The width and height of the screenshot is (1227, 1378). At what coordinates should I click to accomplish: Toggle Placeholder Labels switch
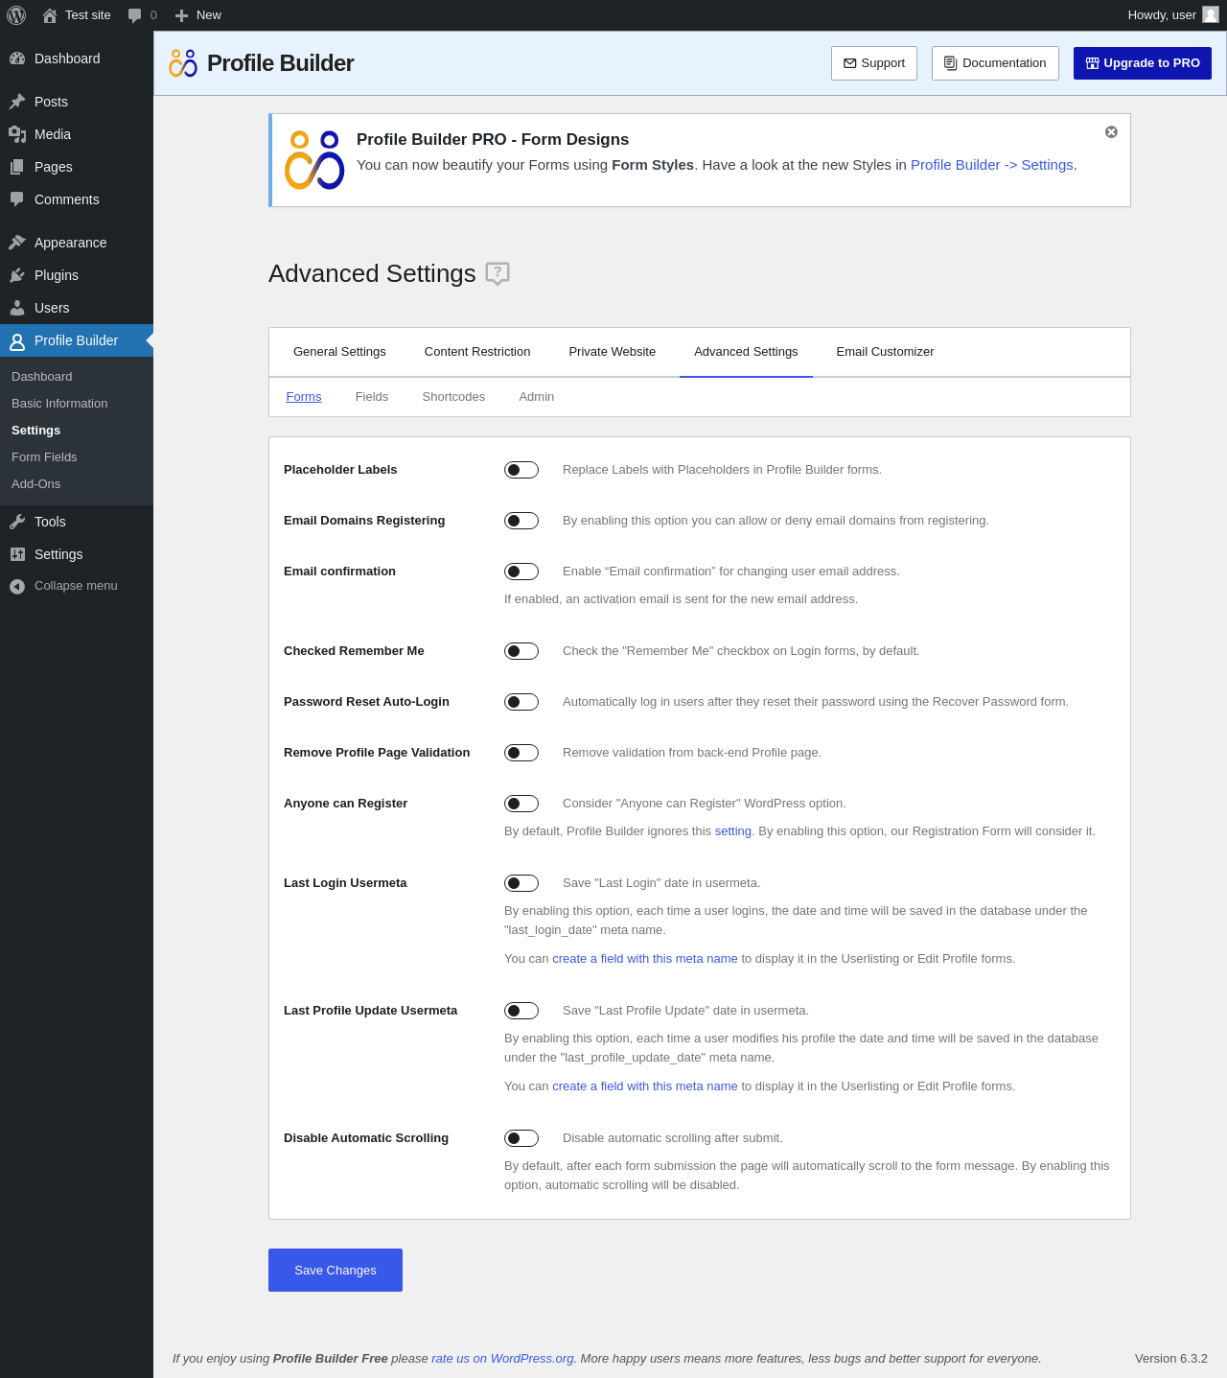pyautogui.click(x=521, y=470)
